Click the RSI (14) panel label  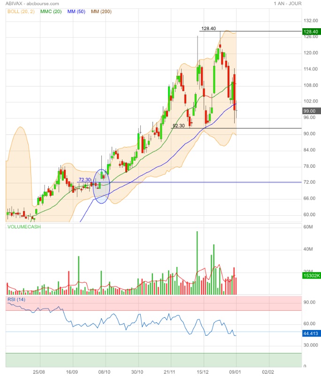[16, 299]
